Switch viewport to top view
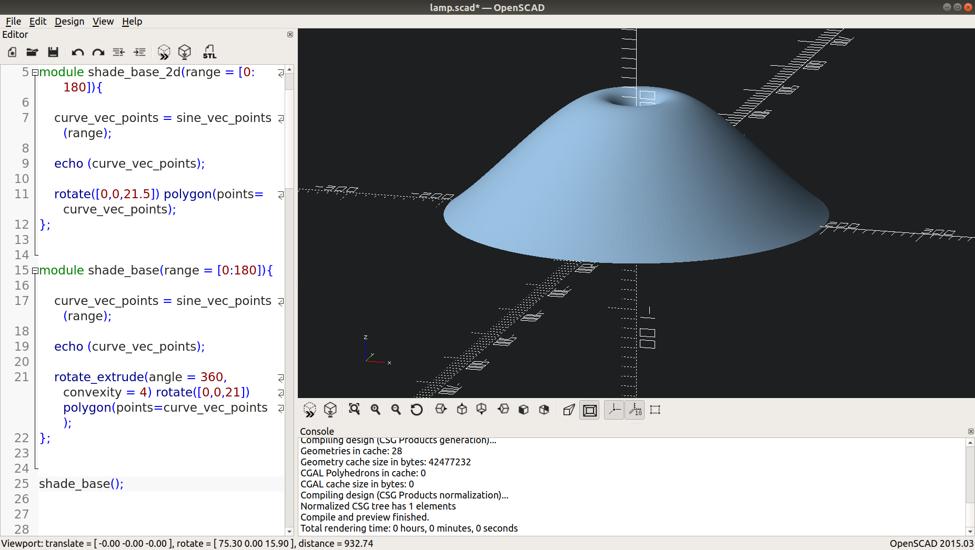 (462, 410)
